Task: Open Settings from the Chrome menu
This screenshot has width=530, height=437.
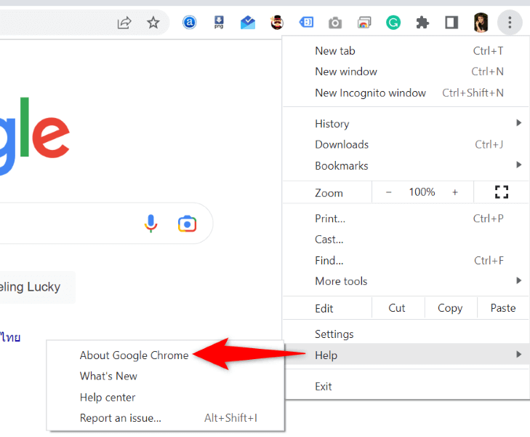Action: coord(334,334)
